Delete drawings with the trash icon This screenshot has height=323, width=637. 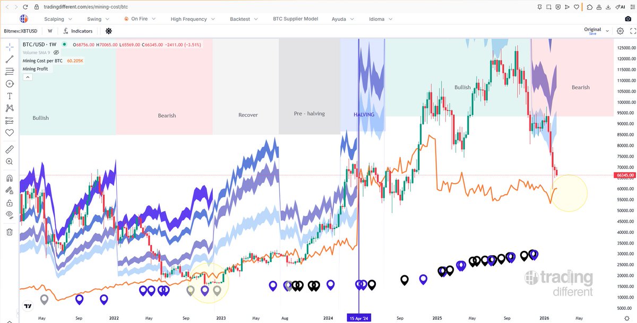click(x=10, y=232)
